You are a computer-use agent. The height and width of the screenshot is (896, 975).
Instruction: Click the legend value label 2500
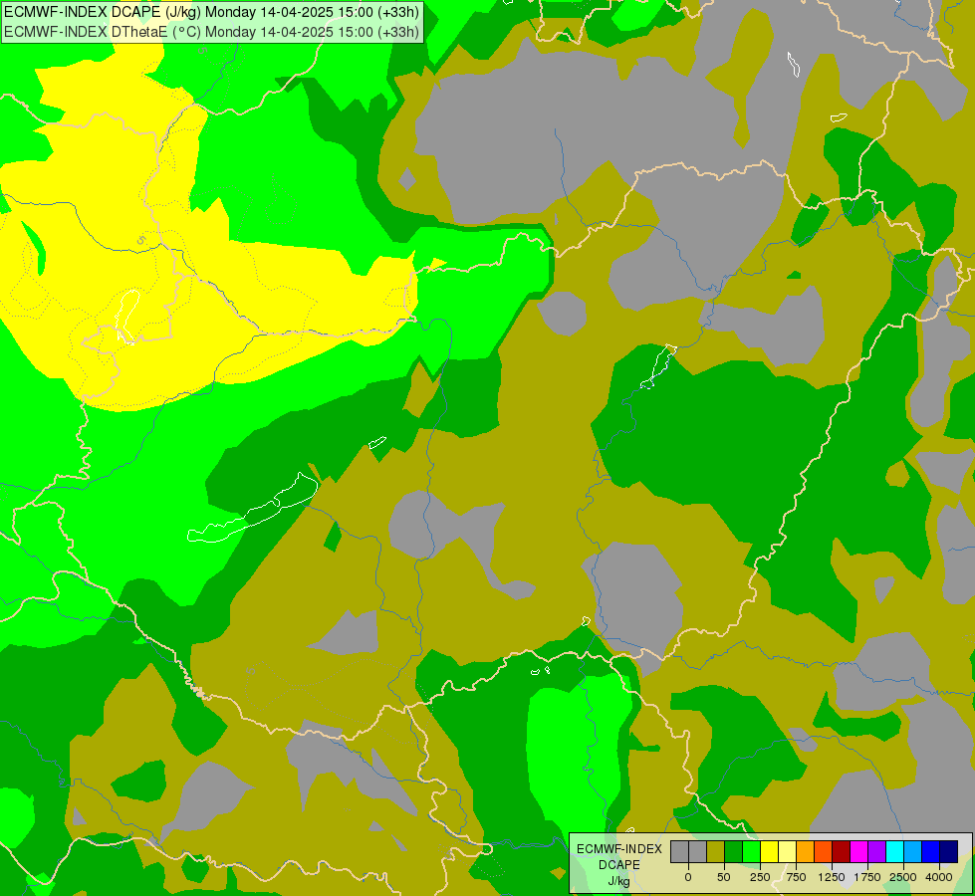tap(903, 877)
